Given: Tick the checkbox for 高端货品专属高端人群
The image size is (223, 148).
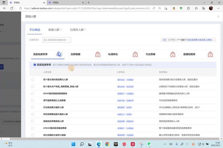Looking at the screenshot, I should click(33, 121).
